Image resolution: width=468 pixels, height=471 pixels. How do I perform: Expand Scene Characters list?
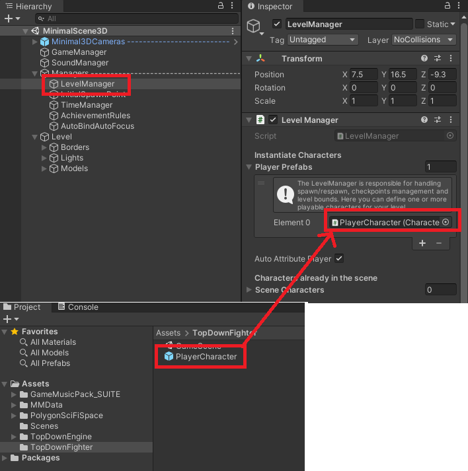click(x=249, y=290)
